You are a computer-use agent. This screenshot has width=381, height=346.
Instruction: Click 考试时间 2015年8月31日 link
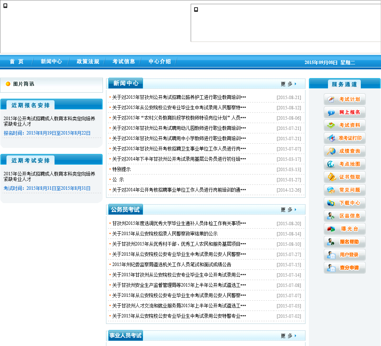pos(47,188)
